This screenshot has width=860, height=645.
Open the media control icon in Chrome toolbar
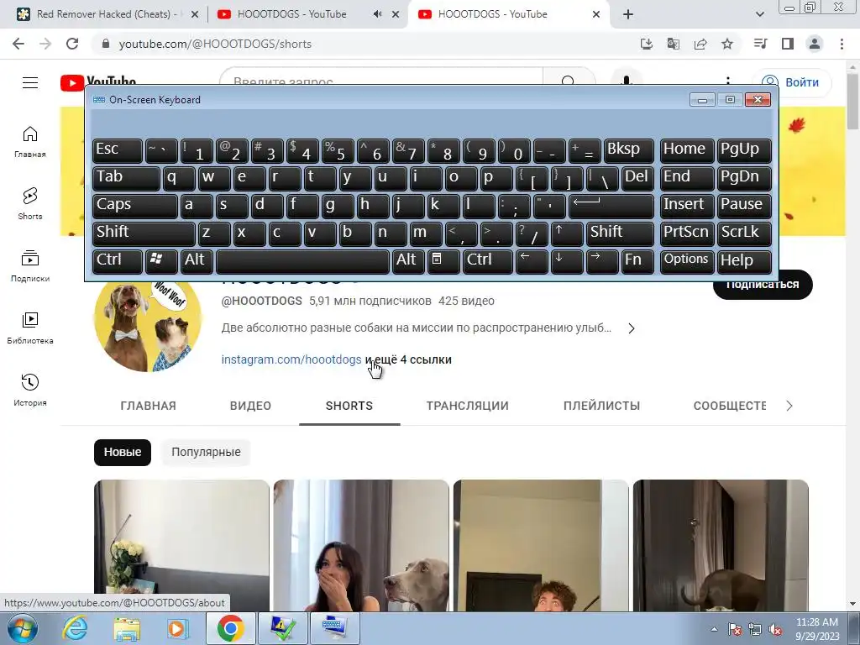click(761, 44)
